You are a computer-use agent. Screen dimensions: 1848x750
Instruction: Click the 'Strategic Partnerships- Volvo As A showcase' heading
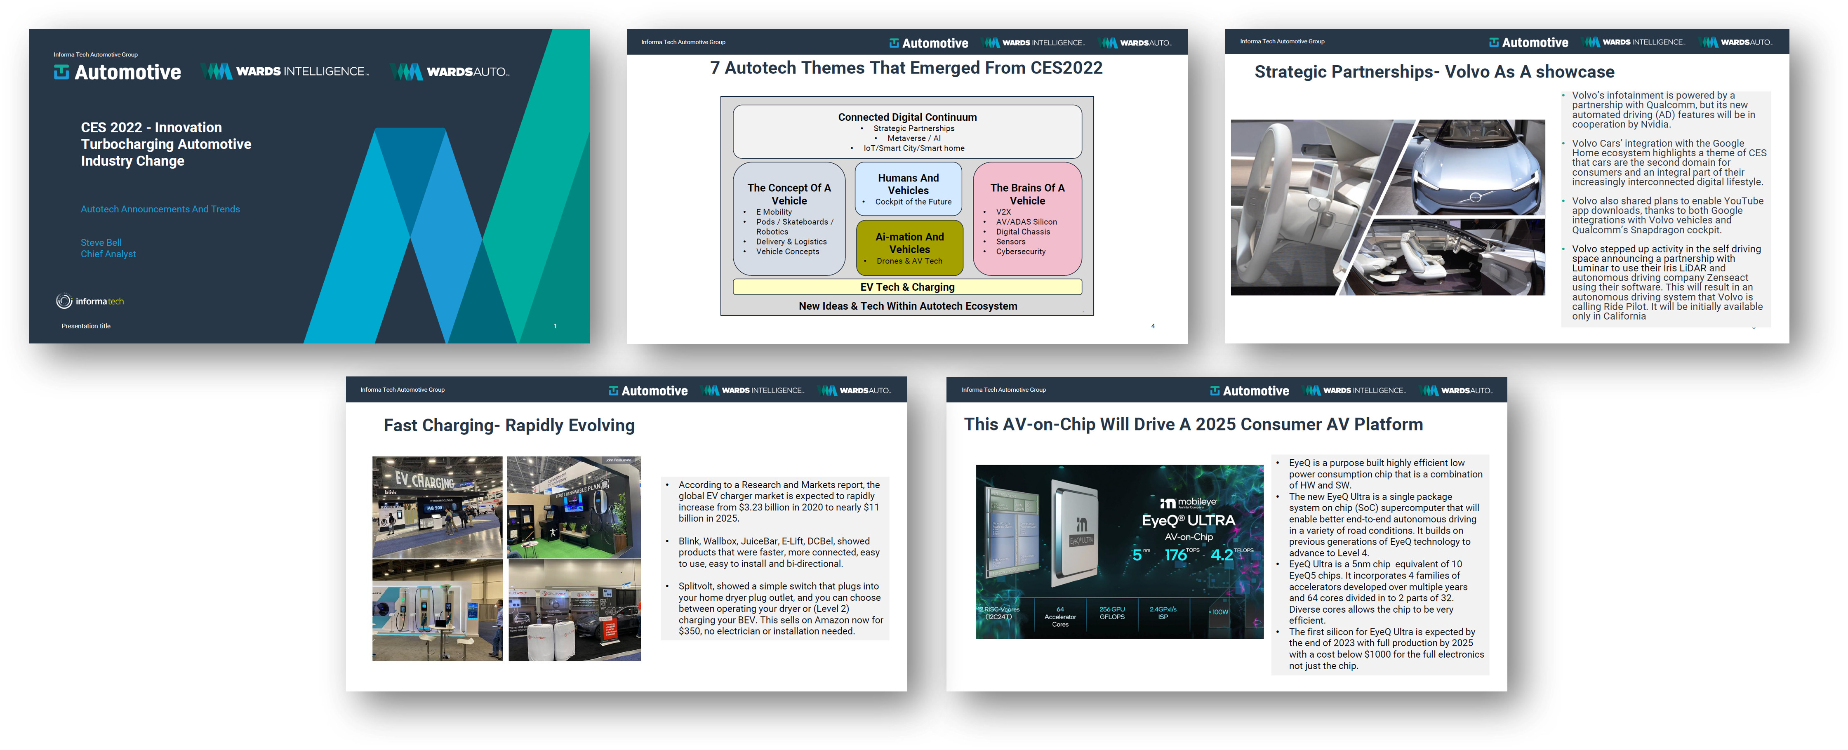(x=1434, y=72)
